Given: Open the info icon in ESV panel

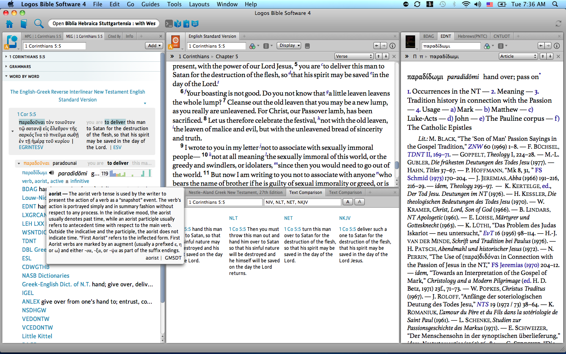Looking at the screenshot, I should 392,46.
